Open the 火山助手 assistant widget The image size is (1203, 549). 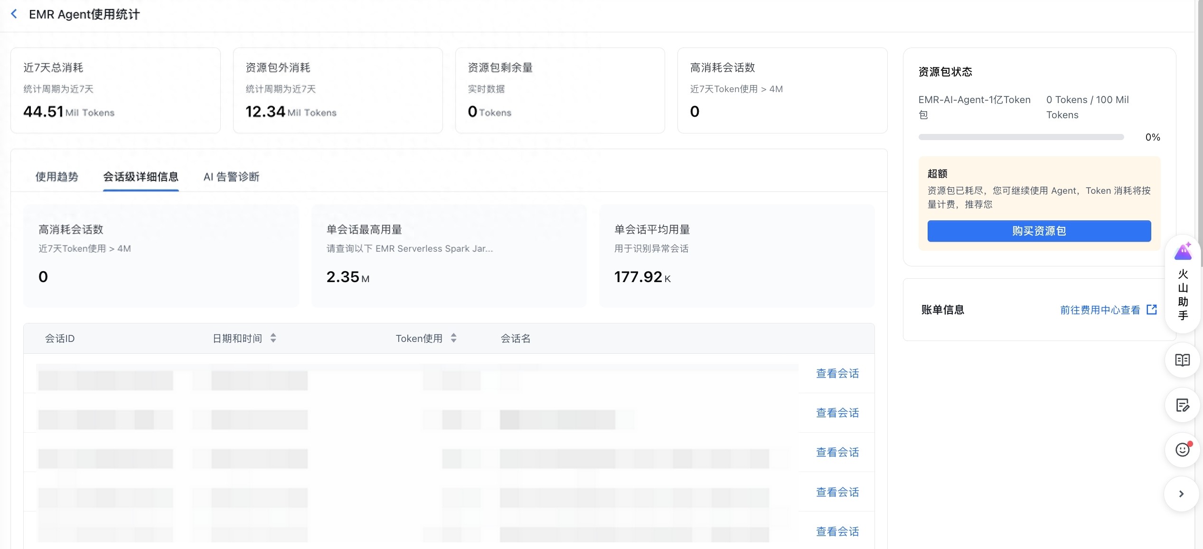tap(1183, 284)
